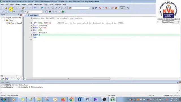181x102 pixels.
Task: Switch to the Project tab at panel bottom
Action: pos(3,79)
